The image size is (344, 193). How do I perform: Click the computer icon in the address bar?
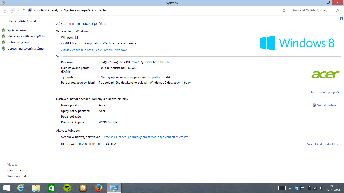click(30, 10)
